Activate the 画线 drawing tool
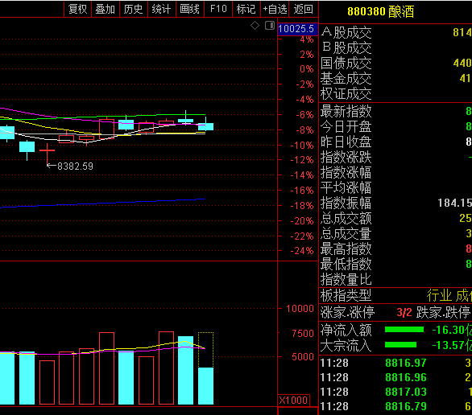The width and height of the screenshot is (472, 415). pyautogui.click(x=189, y=9)
